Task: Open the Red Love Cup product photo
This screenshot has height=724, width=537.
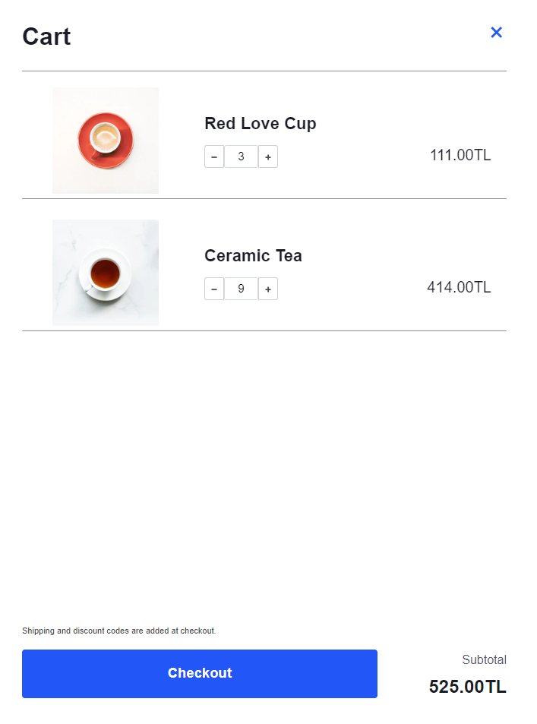Action: click(x=106, y=141)
